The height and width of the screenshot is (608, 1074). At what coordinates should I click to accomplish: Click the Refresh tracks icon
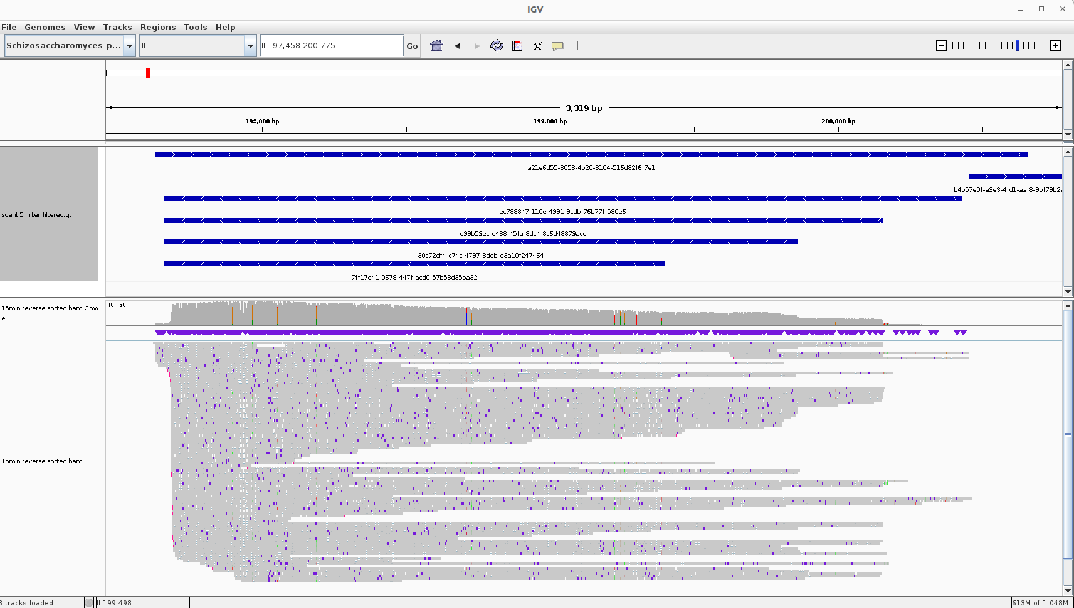497,45
